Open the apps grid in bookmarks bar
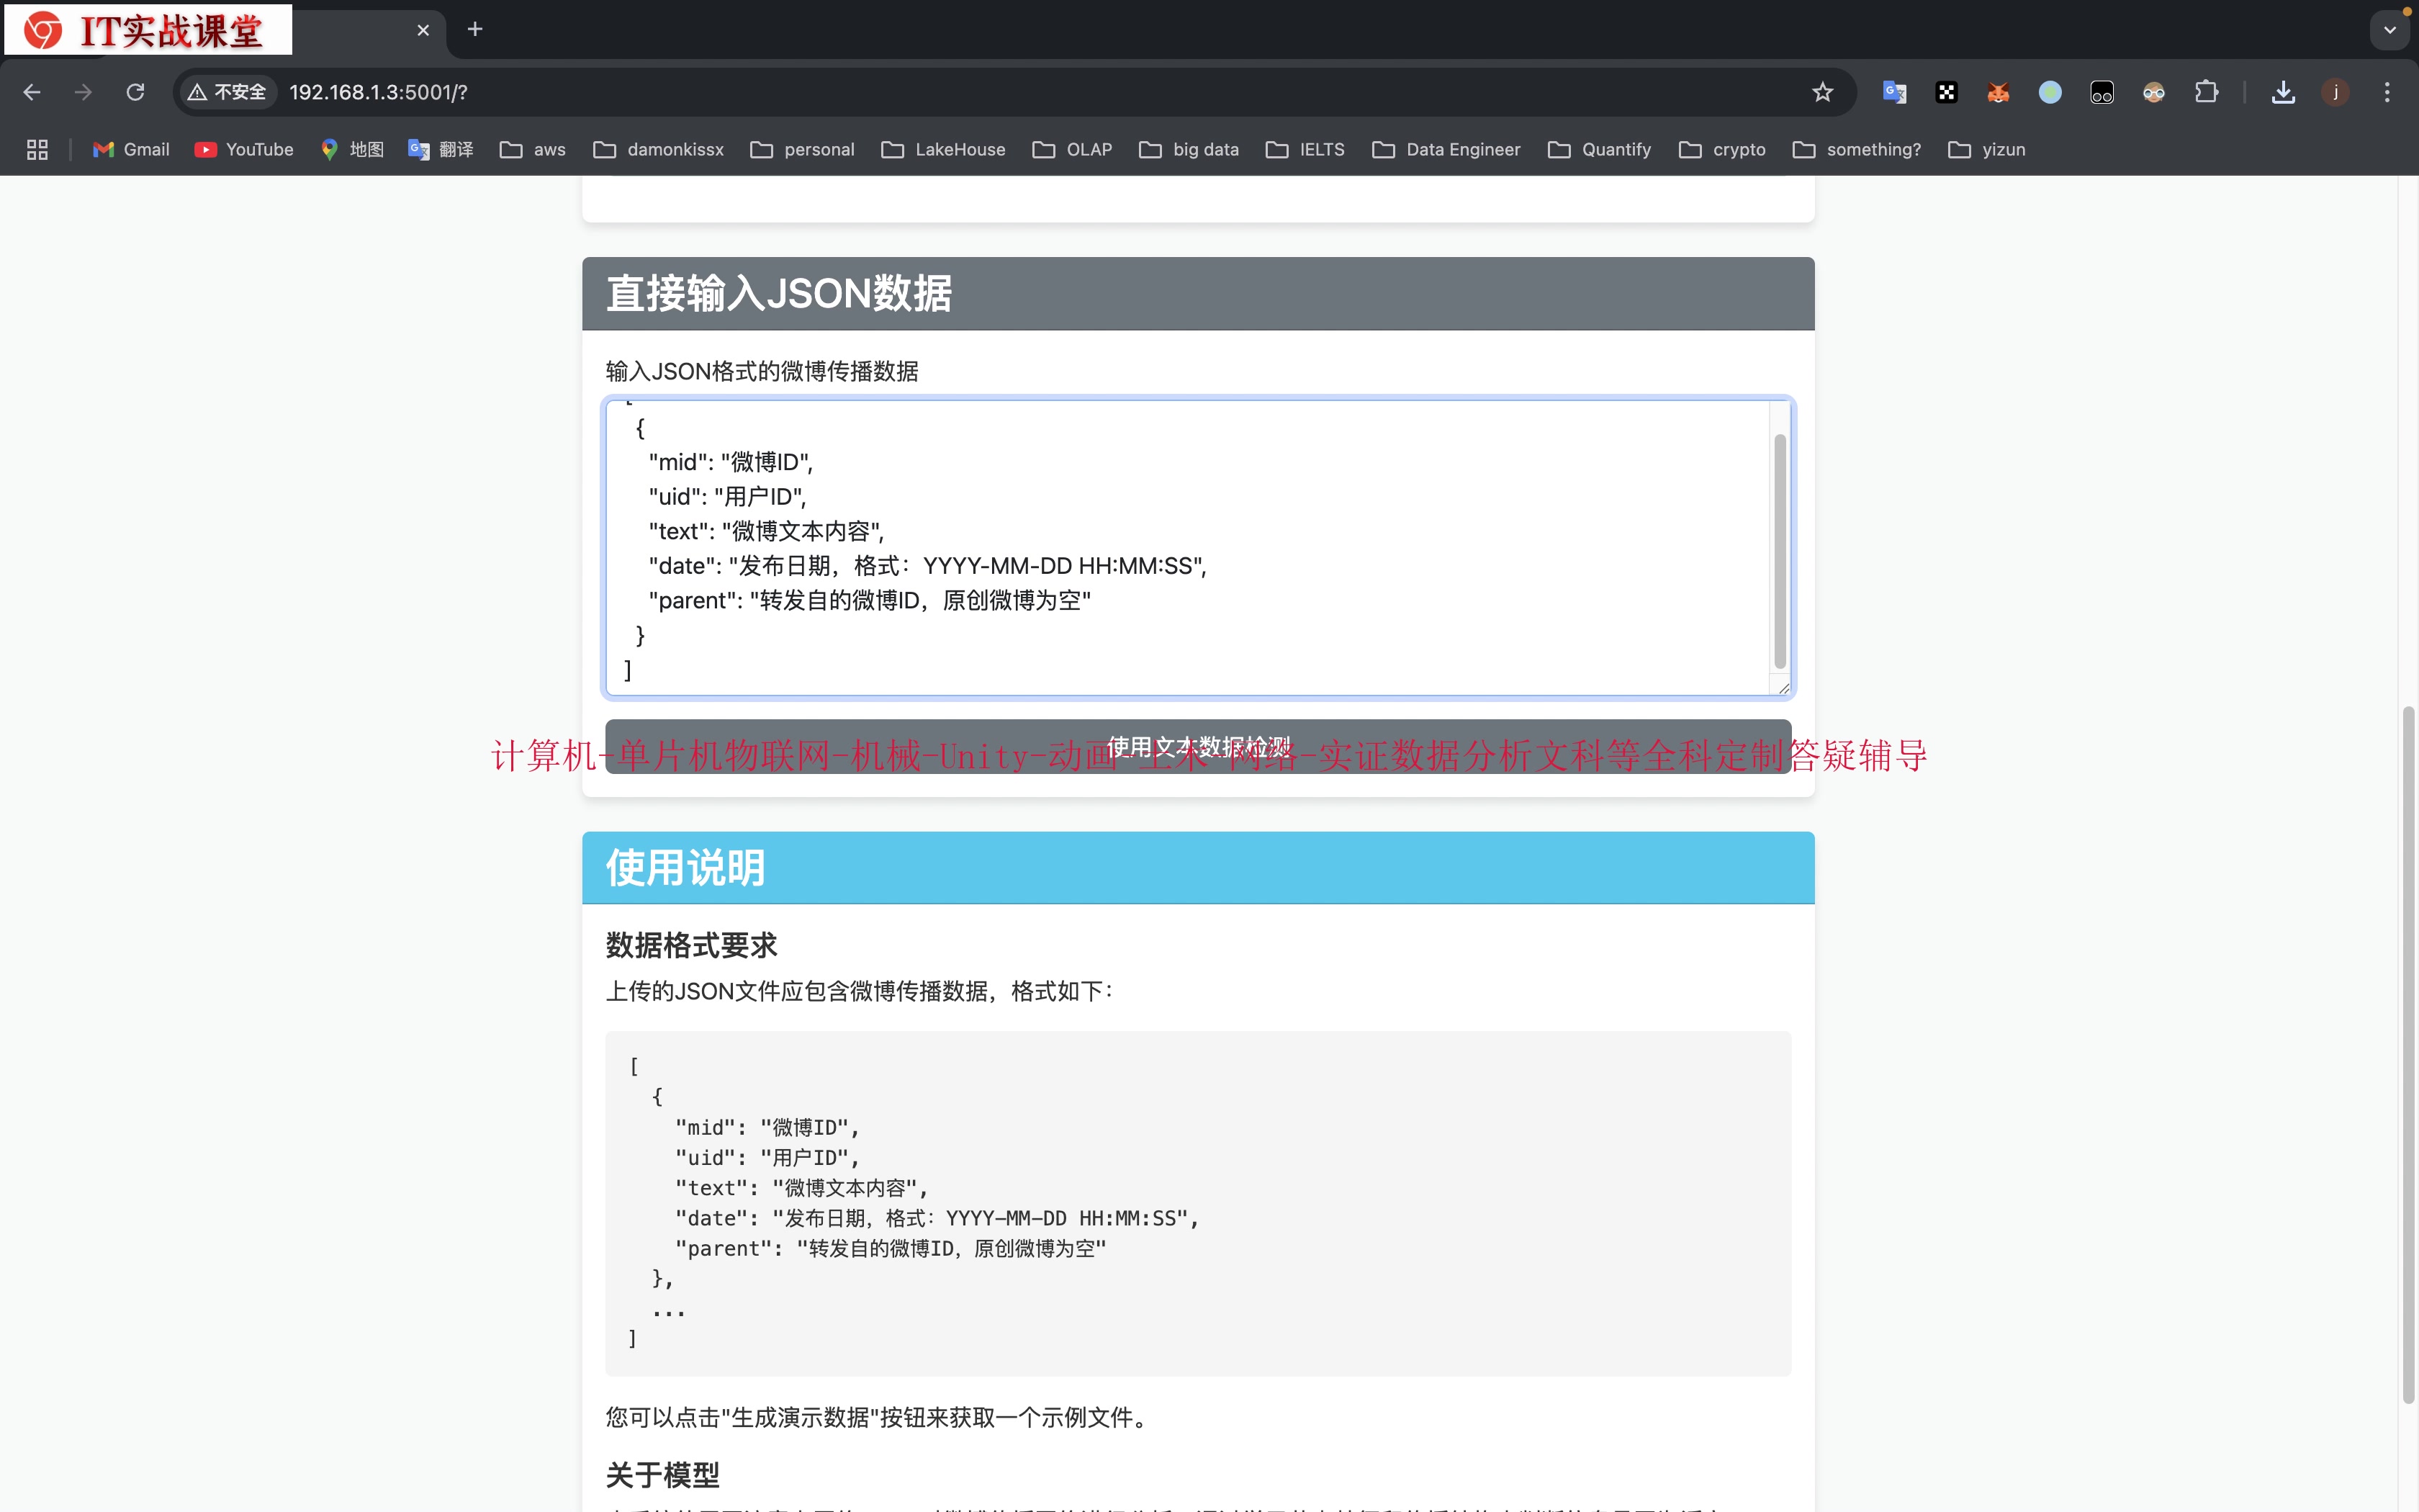The image size is (2419, 1512). 37,149
